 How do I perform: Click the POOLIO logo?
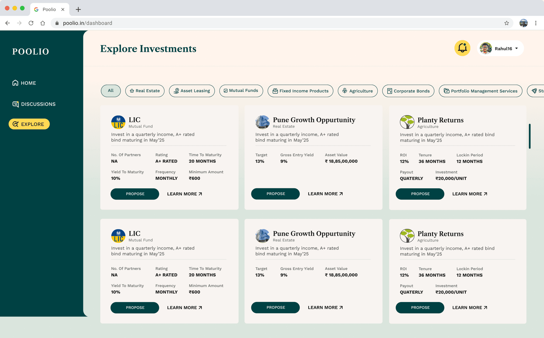click(x=31, y=52)
